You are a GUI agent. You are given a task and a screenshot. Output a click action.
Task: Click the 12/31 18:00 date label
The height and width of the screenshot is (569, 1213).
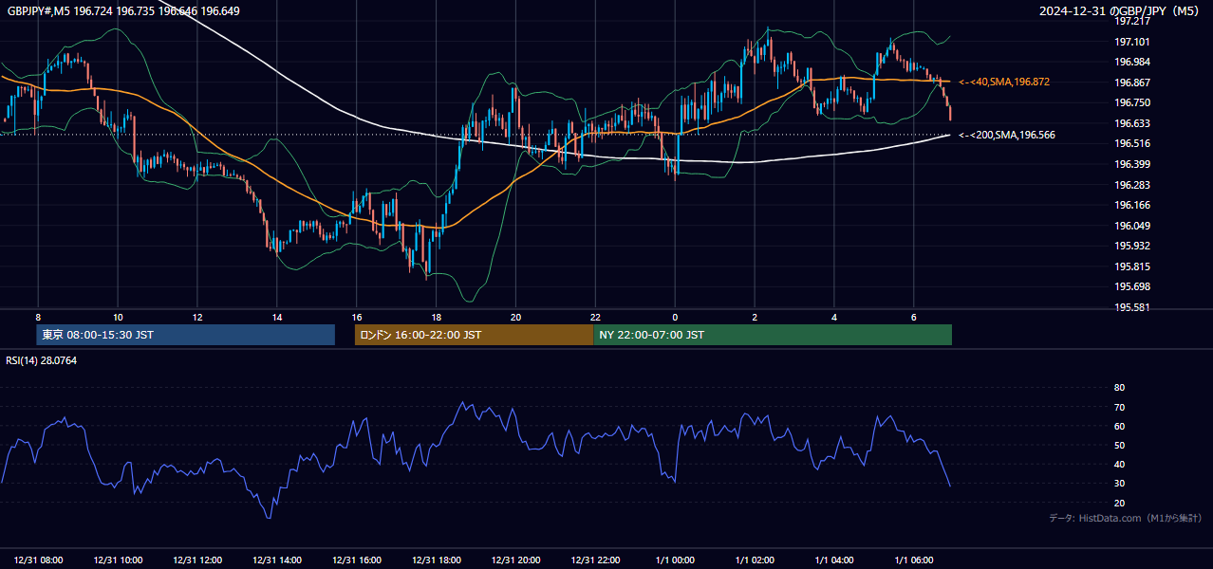click(x=437, y=560)
